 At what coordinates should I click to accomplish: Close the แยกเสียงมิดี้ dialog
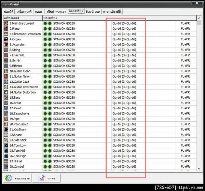click(197, 3)
